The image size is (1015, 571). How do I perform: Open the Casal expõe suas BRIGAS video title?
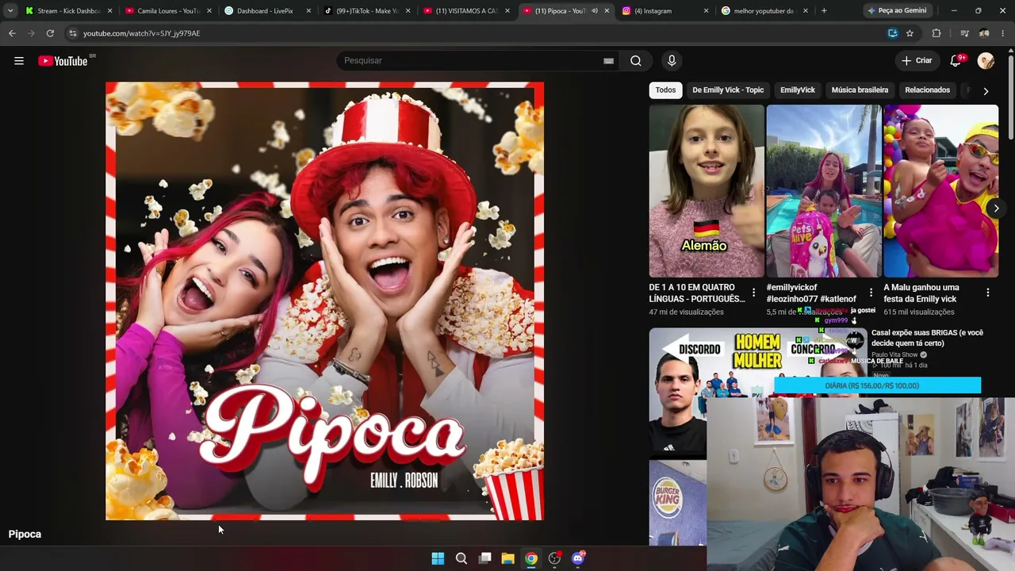click(x=927, y=338)
